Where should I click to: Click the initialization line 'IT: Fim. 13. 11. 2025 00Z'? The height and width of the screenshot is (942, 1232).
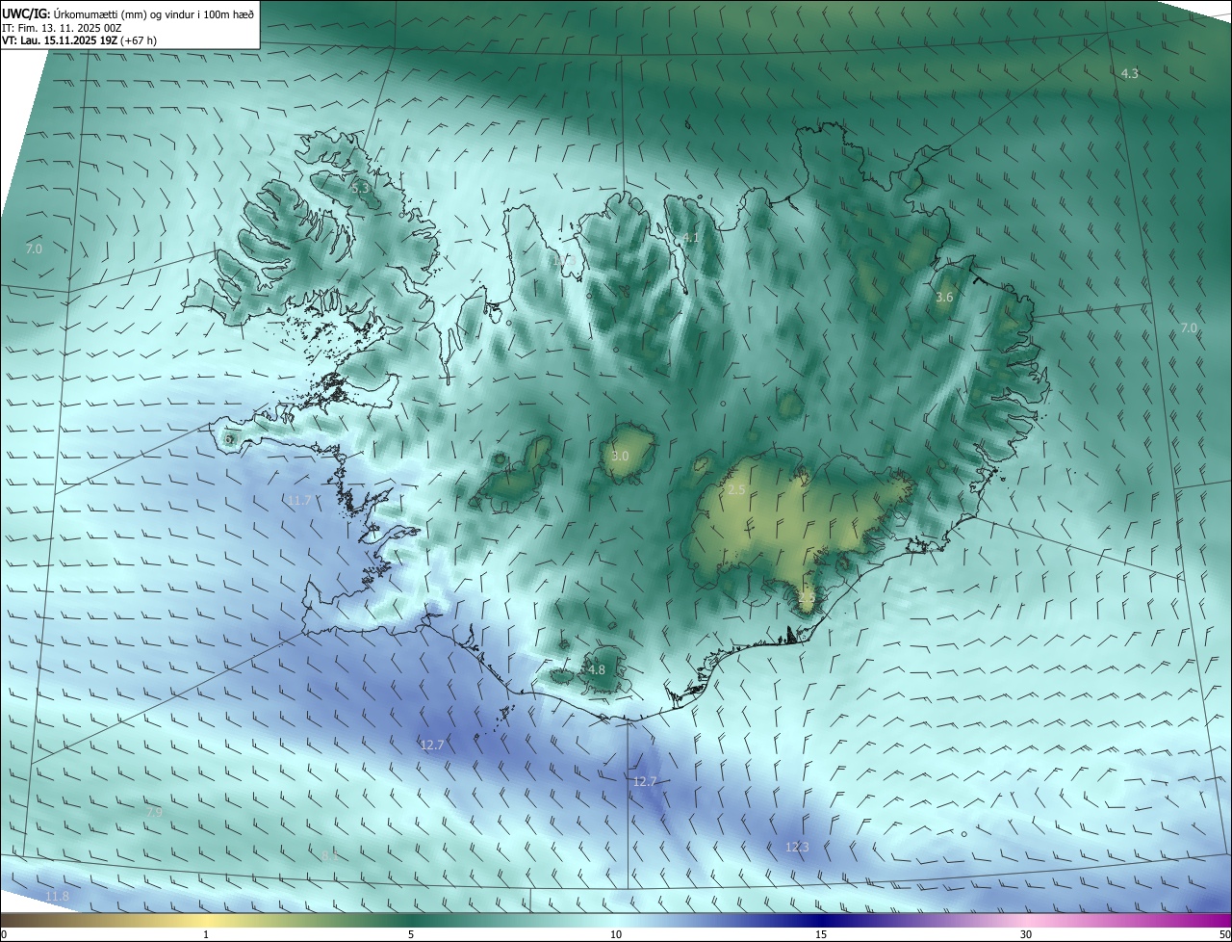click(x=60, y=28)
